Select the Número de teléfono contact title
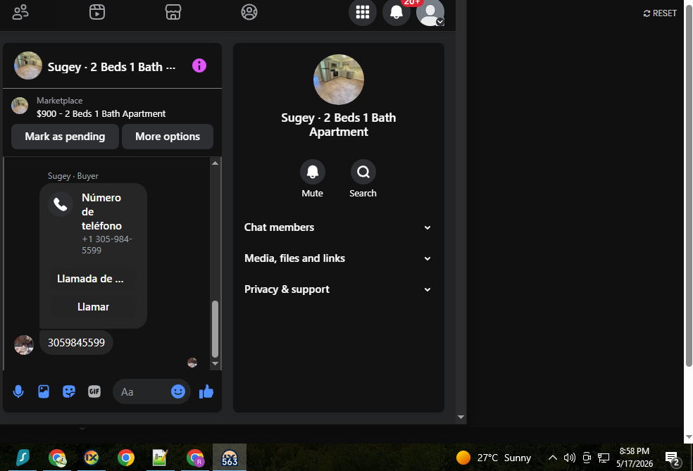 [101, 212]
